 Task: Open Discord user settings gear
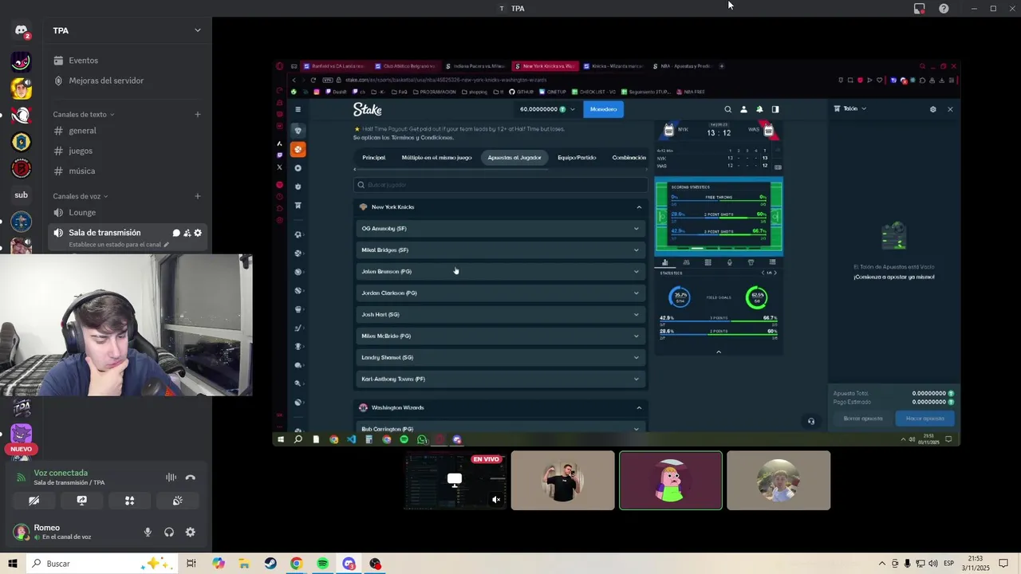point(190,532)
